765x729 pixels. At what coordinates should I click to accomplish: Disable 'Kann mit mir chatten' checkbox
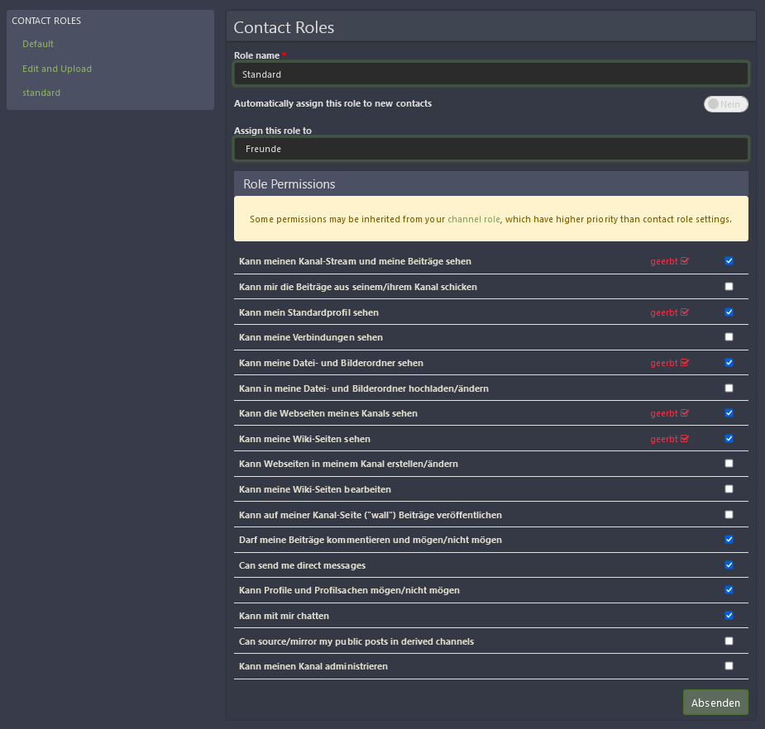[729, 616]
